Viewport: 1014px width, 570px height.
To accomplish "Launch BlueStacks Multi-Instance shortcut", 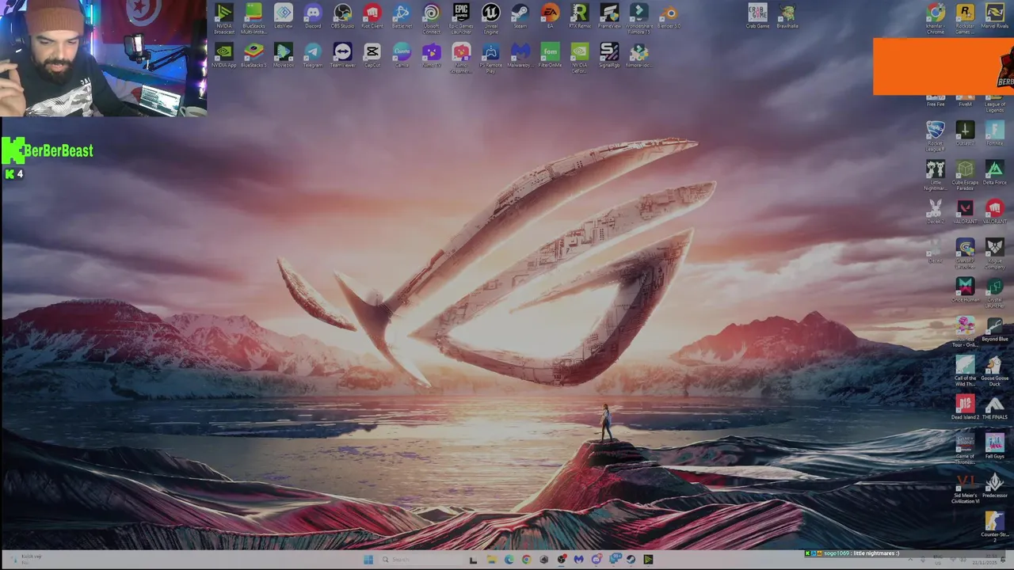I will (253, 19).
